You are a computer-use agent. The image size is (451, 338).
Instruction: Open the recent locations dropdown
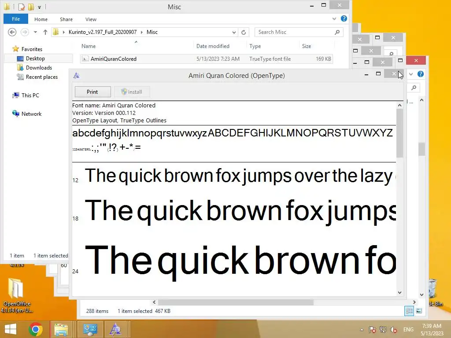point(35,32)
